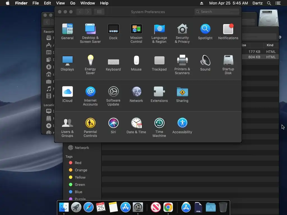Open Notes from the Dock

(113, 207)
